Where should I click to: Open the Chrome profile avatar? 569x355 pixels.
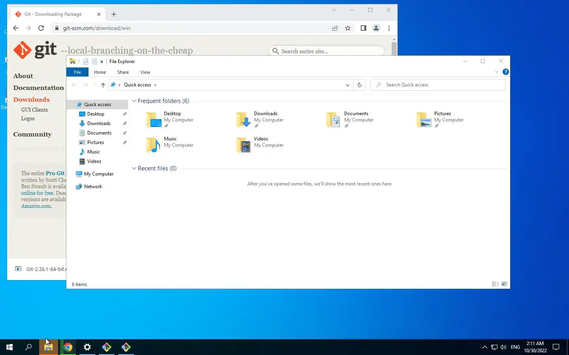point(376,28)
